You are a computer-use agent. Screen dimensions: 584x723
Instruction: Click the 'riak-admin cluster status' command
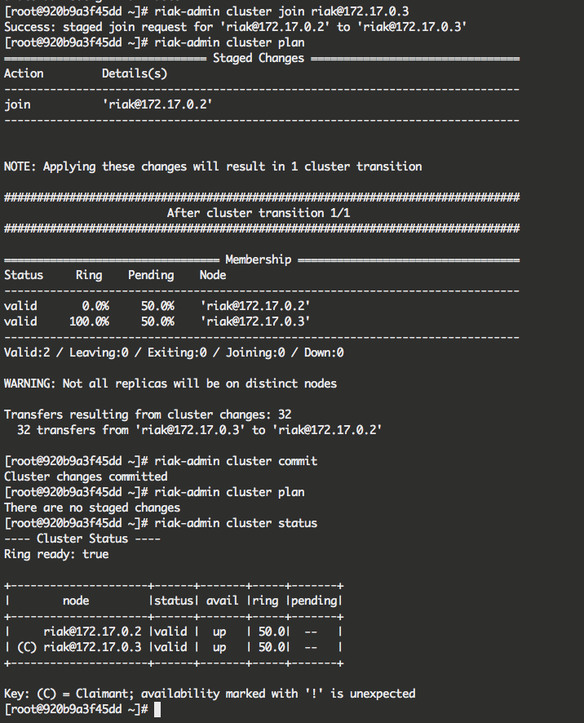click(236, 523)
